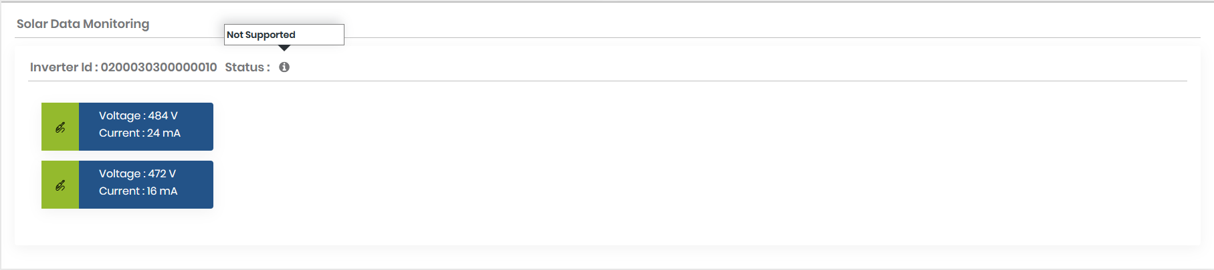1214x270 pixels.
Task: Click the 484 V value
Action: coord(163,116)
